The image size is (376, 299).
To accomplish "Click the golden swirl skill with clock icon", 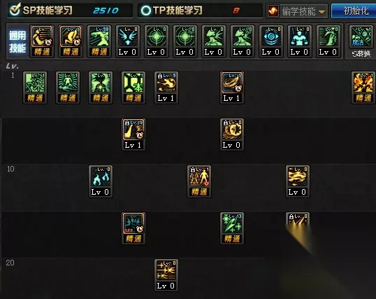I will point(232,83).
